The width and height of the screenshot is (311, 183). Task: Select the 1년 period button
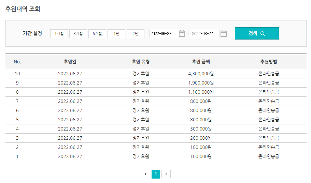click(116, 34)
